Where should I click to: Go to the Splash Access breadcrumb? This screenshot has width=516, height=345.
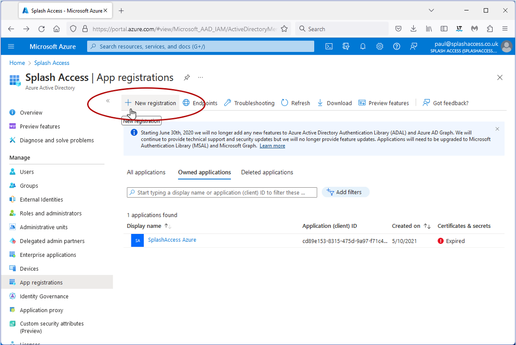coord(52,63)
